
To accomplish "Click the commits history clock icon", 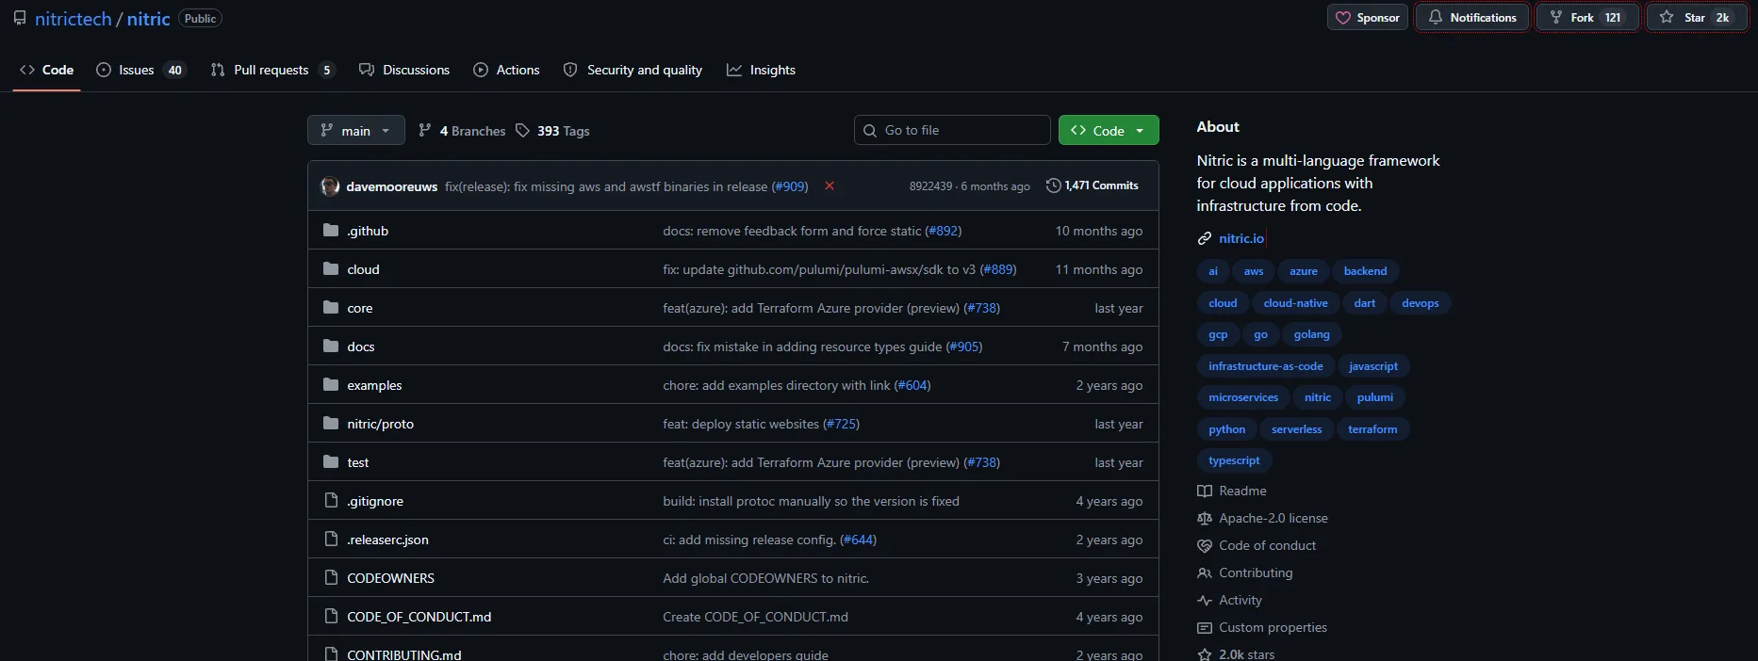I will [1053, 185].
